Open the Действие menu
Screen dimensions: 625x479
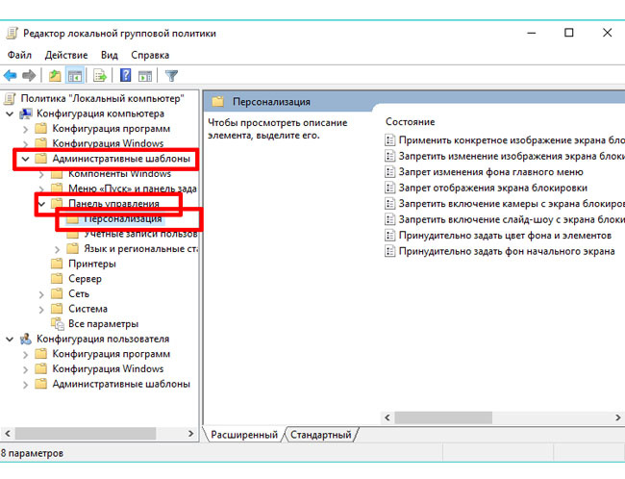click(x=66, y=55)
